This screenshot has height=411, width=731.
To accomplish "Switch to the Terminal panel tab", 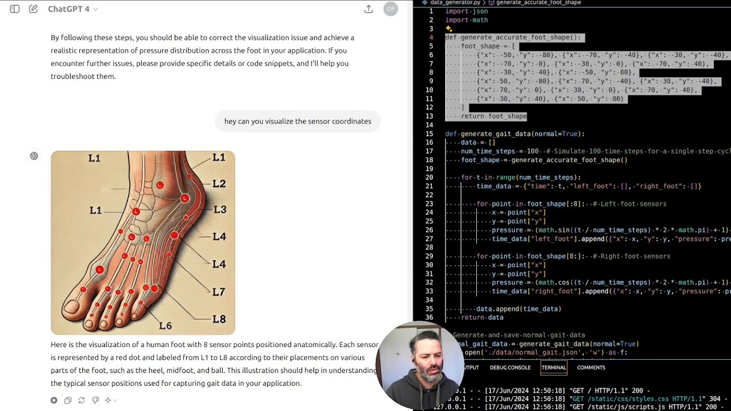I will [553, 368].
